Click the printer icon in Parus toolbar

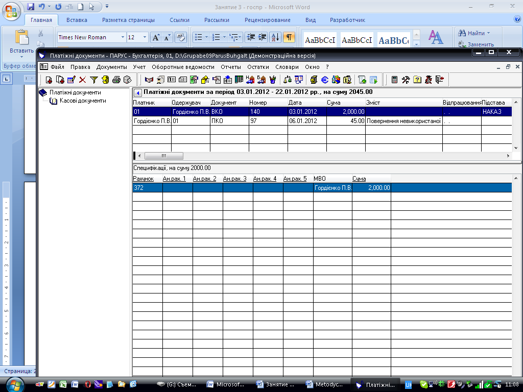(x=116, y=80)
